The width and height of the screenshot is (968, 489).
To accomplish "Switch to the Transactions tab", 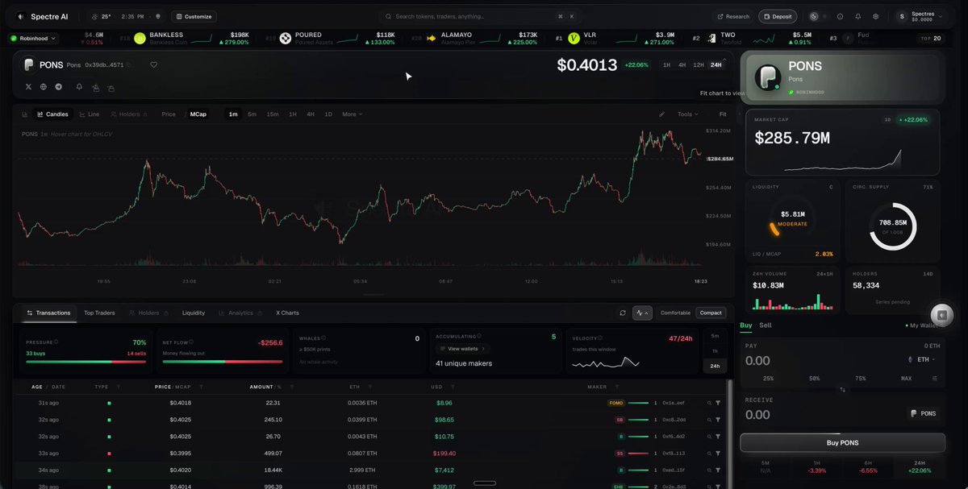I will pyautogui.click(x=48, y=313).
